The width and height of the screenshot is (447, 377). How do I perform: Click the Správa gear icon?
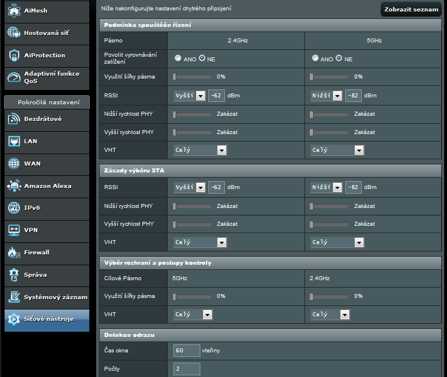click(x=14, y=275)
